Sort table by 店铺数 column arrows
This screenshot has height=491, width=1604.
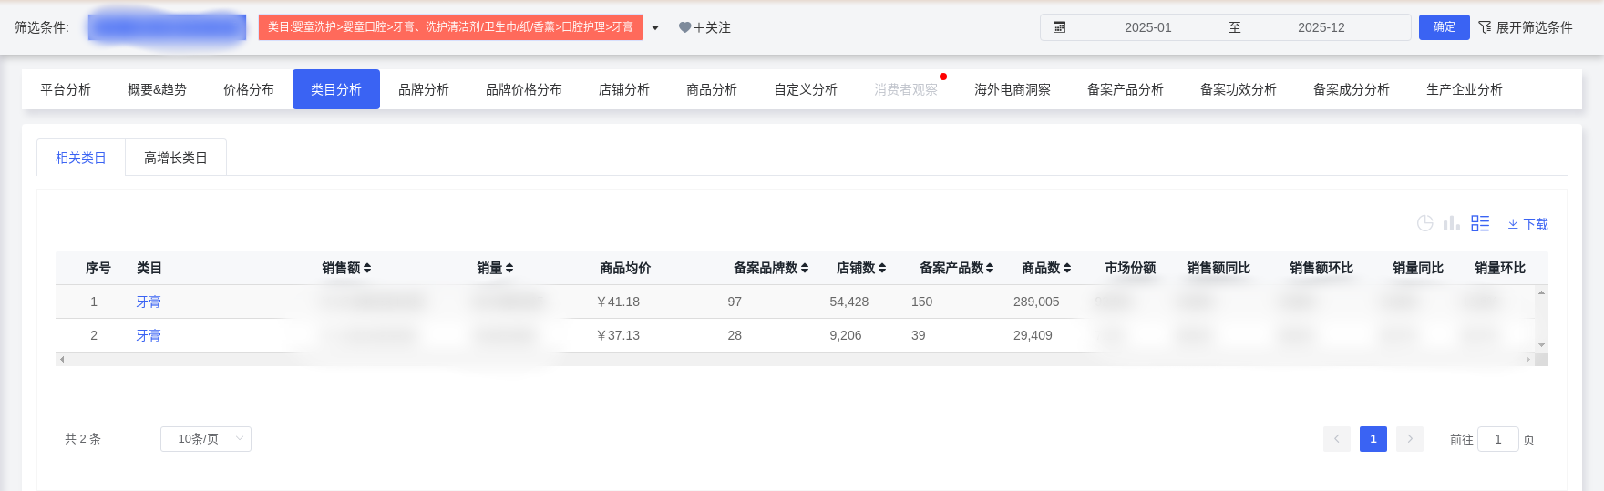882,269
